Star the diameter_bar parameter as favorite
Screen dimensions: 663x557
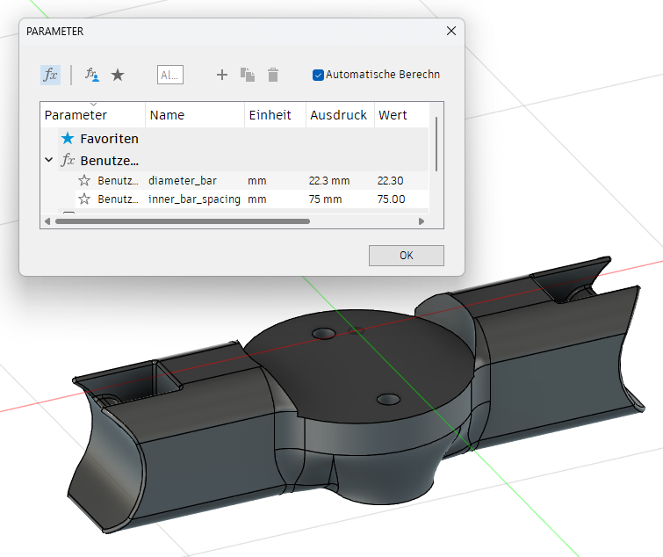point(84,180)
